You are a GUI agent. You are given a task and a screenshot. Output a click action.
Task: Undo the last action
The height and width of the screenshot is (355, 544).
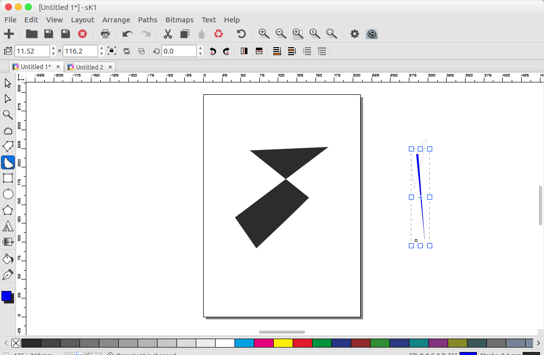pos(127,34)
